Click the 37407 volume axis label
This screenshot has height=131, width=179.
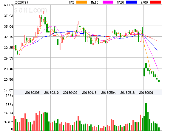tap(8, 122)
